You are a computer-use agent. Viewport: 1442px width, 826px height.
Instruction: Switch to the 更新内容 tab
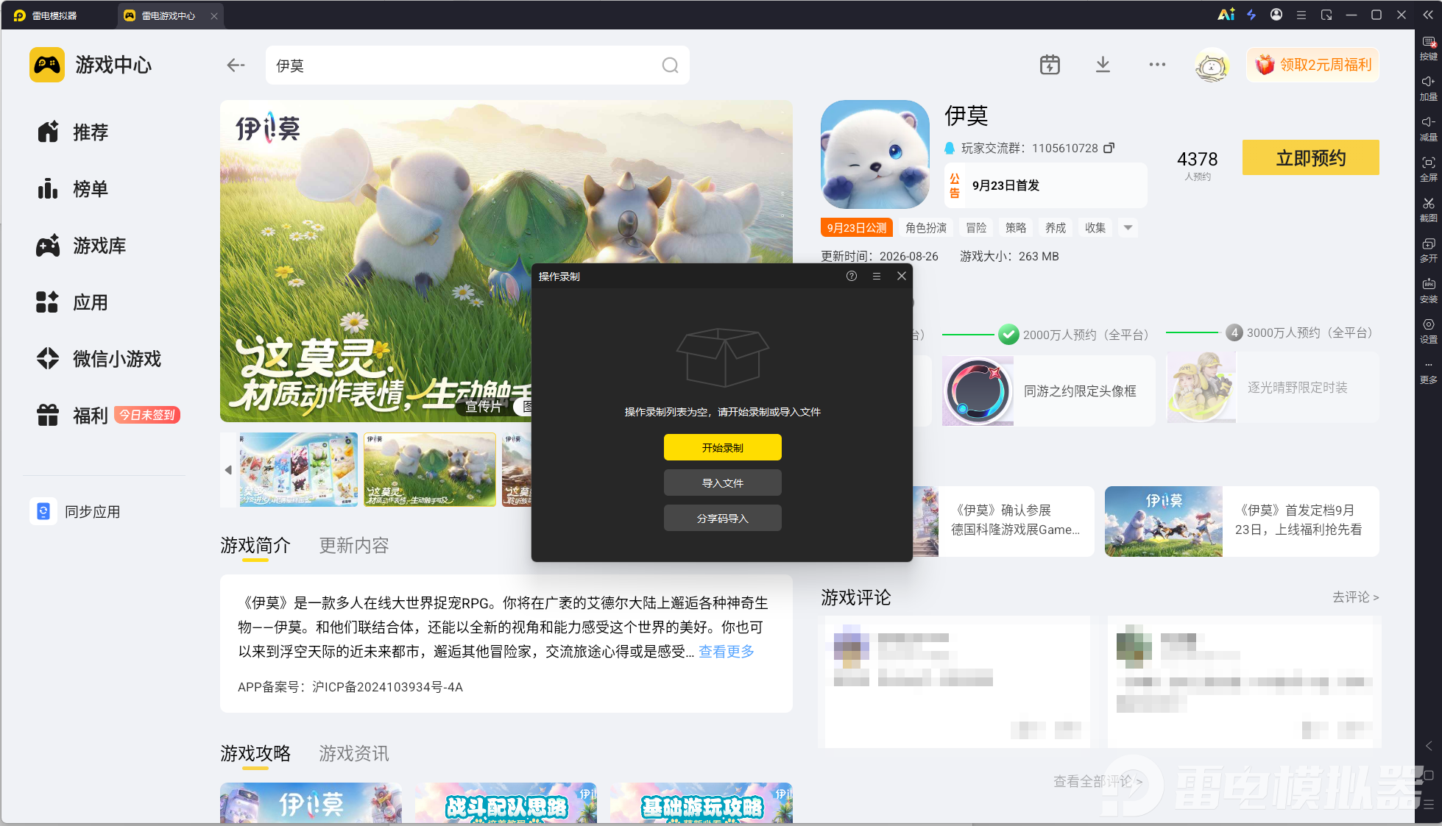354,546
